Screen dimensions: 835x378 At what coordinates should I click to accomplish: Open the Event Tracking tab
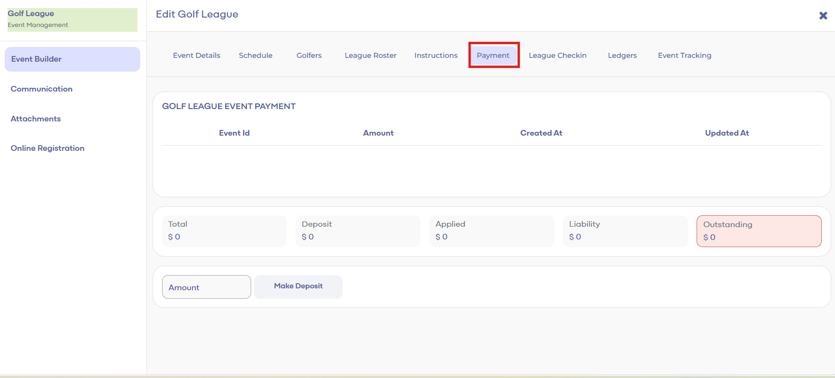684,55
